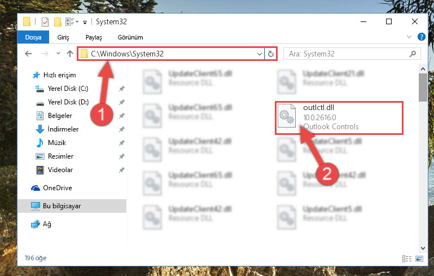434x276 pixels.
Task: Switch to large icons view in status bar
Action: (x=419, y=259)
